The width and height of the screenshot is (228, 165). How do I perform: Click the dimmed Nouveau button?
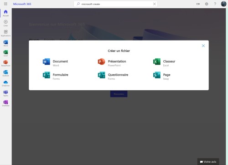tap(119, 94)
